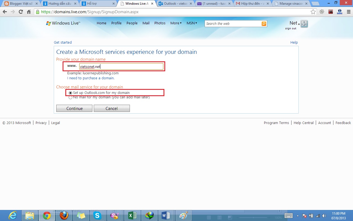Focus the Search the web box
Image resolution: width=353 pixels, height=221 pixels.
pos(233,24)
